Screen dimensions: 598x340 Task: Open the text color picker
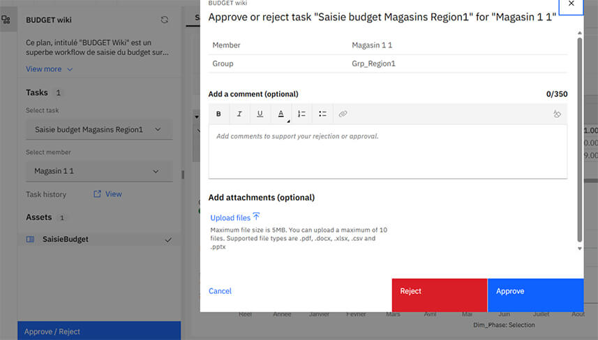(281, 114)
